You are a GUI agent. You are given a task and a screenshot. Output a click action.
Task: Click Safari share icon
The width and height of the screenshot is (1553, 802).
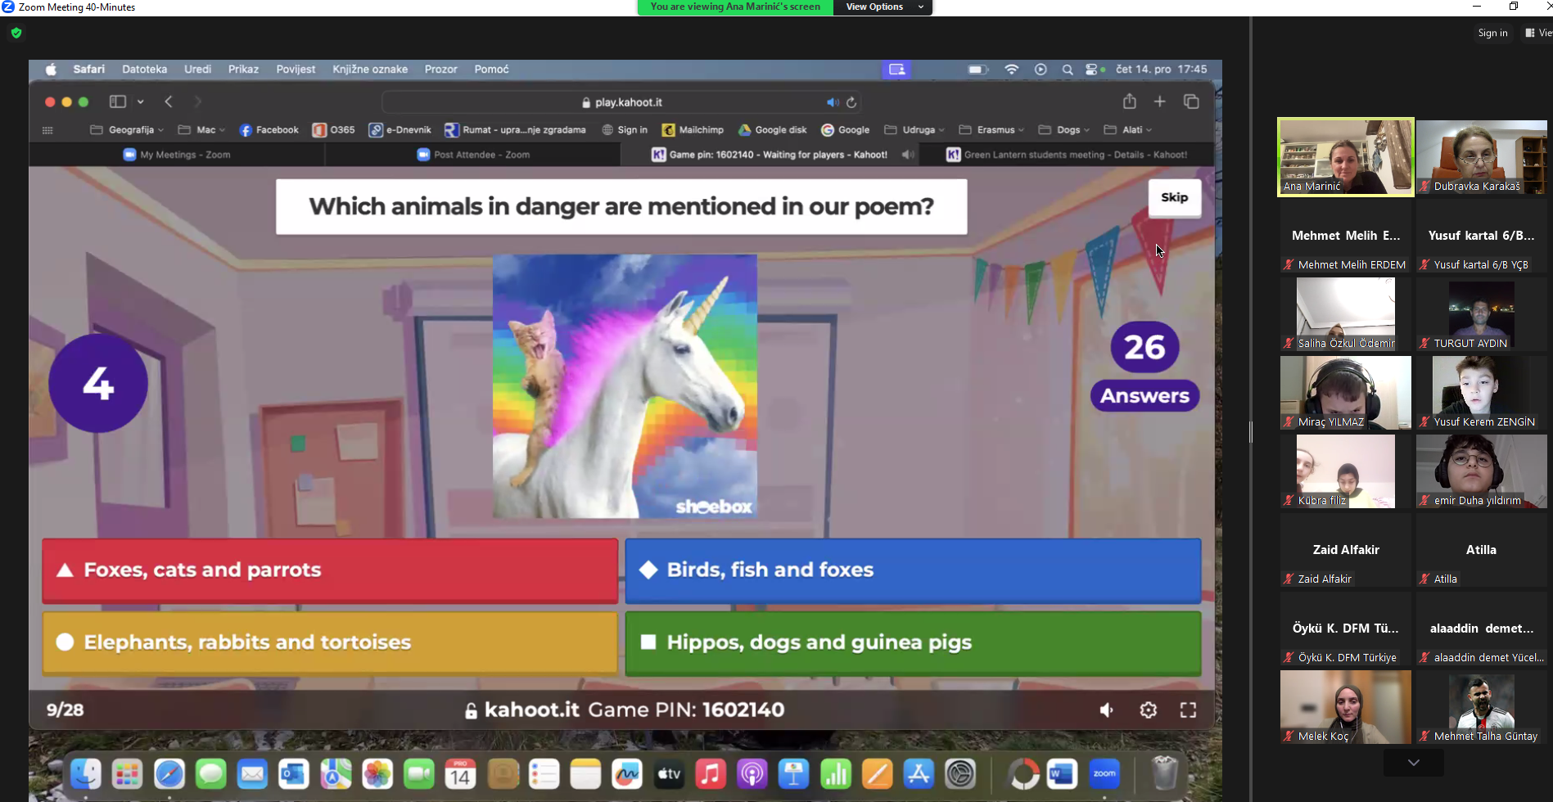coord(1130,101)
